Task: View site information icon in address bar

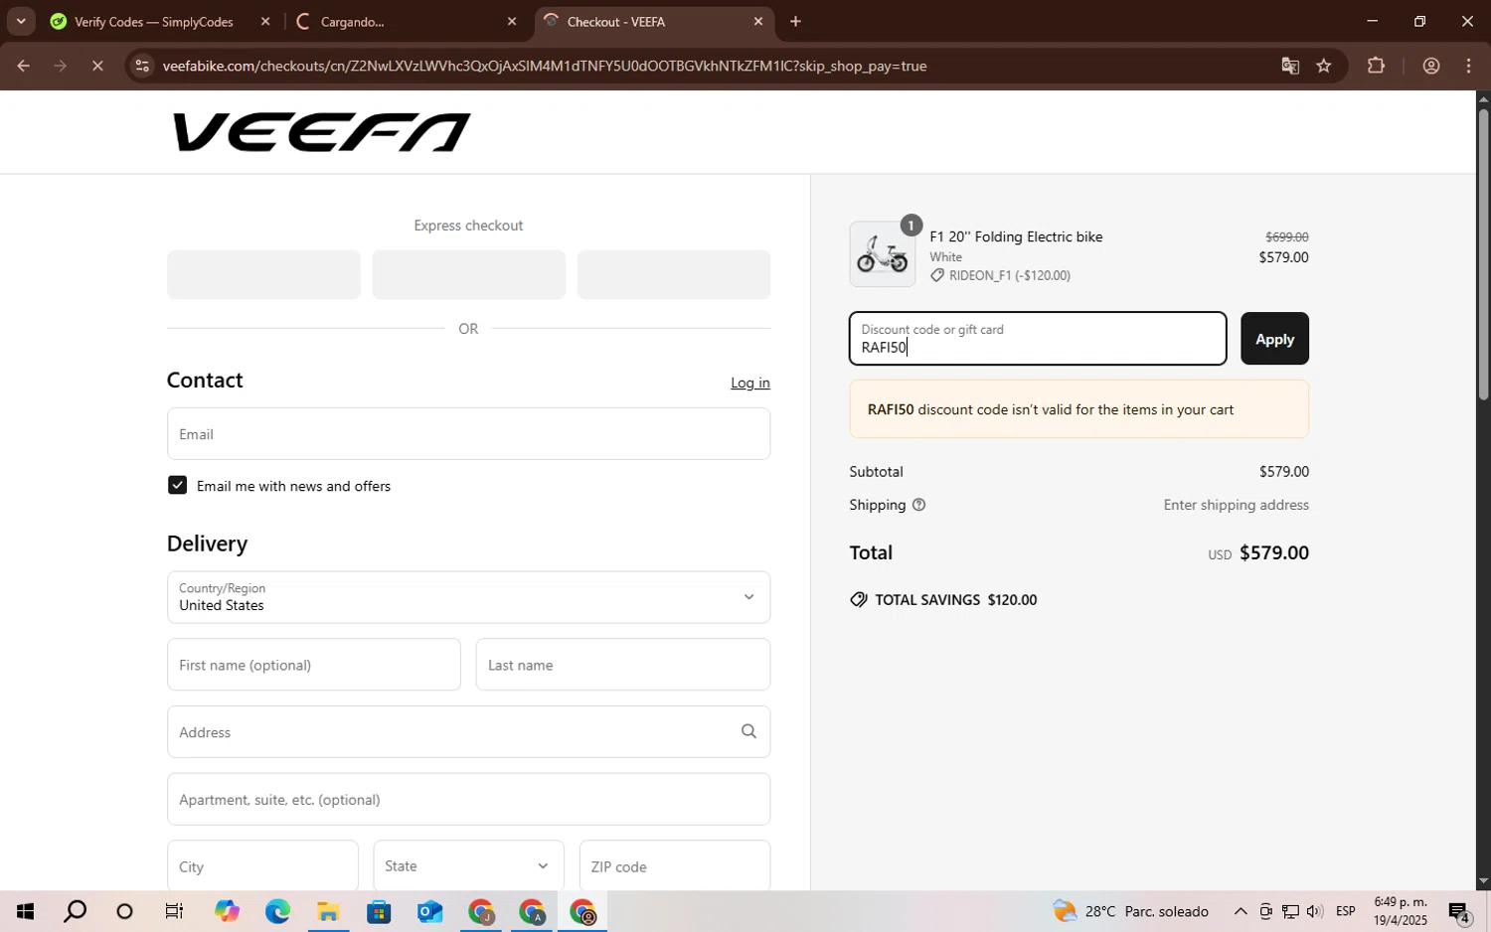Action: point(142,67)
